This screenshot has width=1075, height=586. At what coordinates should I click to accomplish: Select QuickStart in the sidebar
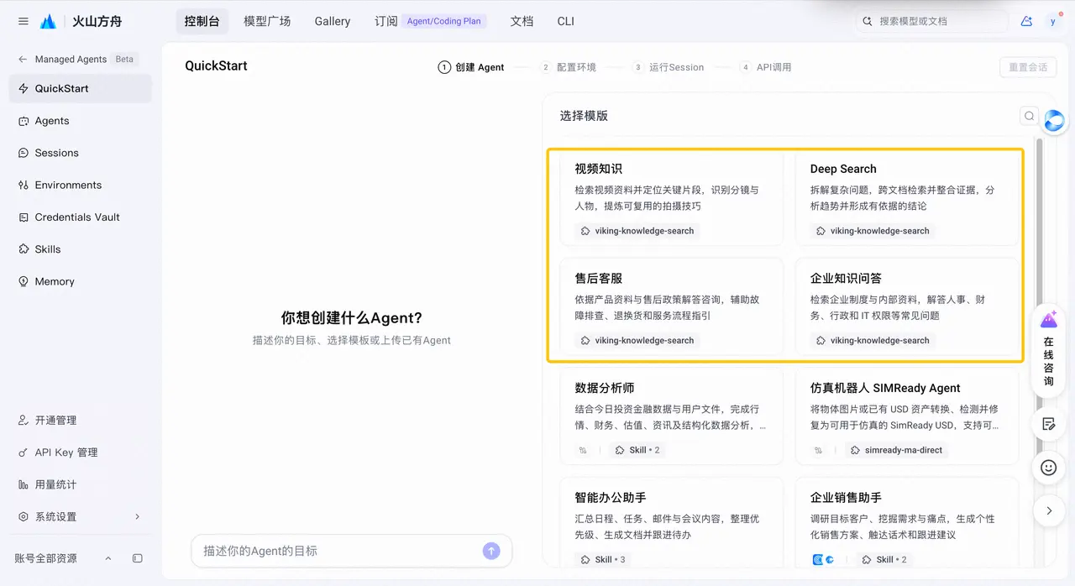pos(81,88)
